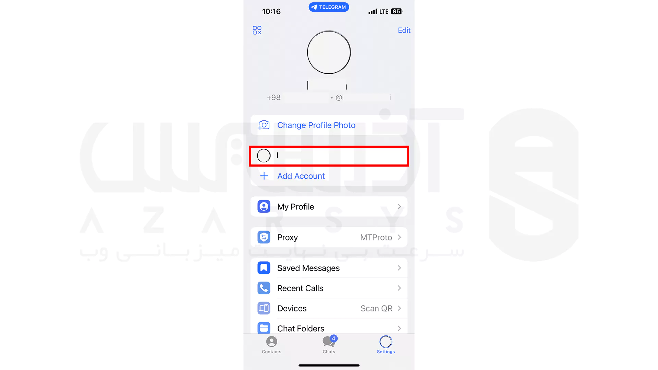Toggle account radio button highlighted in red
Viewport: 658px width, 370px height.
pos(264,156)
